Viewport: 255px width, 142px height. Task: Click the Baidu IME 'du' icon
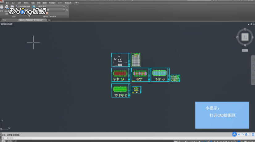click(x=234, y=134)
